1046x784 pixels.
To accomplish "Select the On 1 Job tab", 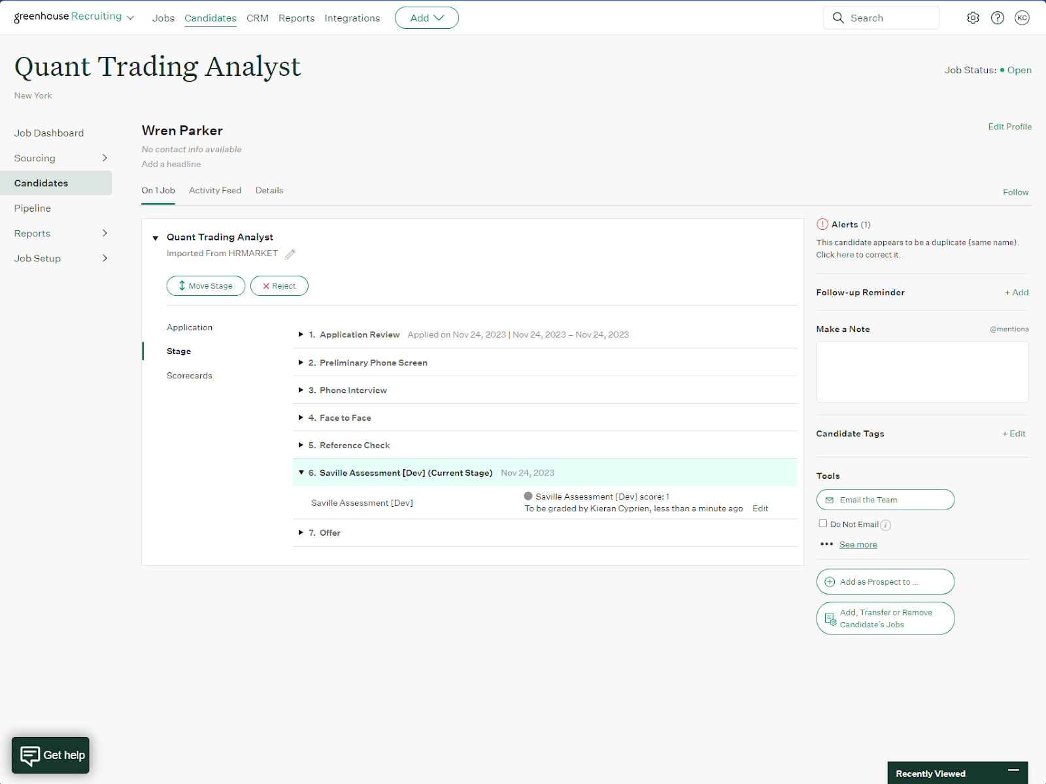I will click(x=158, y=190).
